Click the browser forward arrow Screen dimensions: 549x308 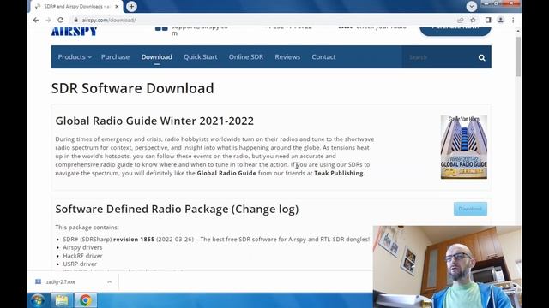(48, 20)
